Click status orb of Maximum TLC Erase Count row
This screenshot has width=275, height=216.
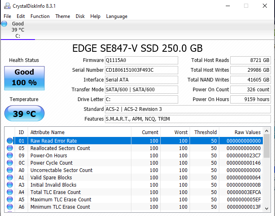(x=10, y=199)
